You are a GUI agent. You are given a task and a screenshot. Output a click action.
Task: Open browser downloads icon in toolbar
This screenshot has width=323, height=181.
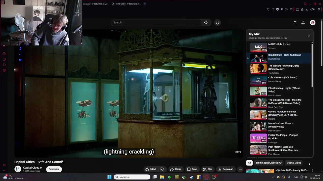point(307,9)
